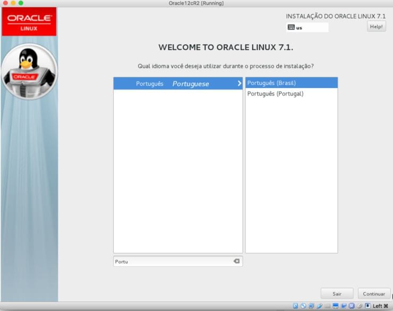Open the USB devices plug icon

[x=320, y=306]
